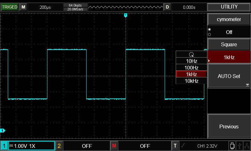Click the D delay icon
Screen dimensions: 251x151
click(167, 7)
